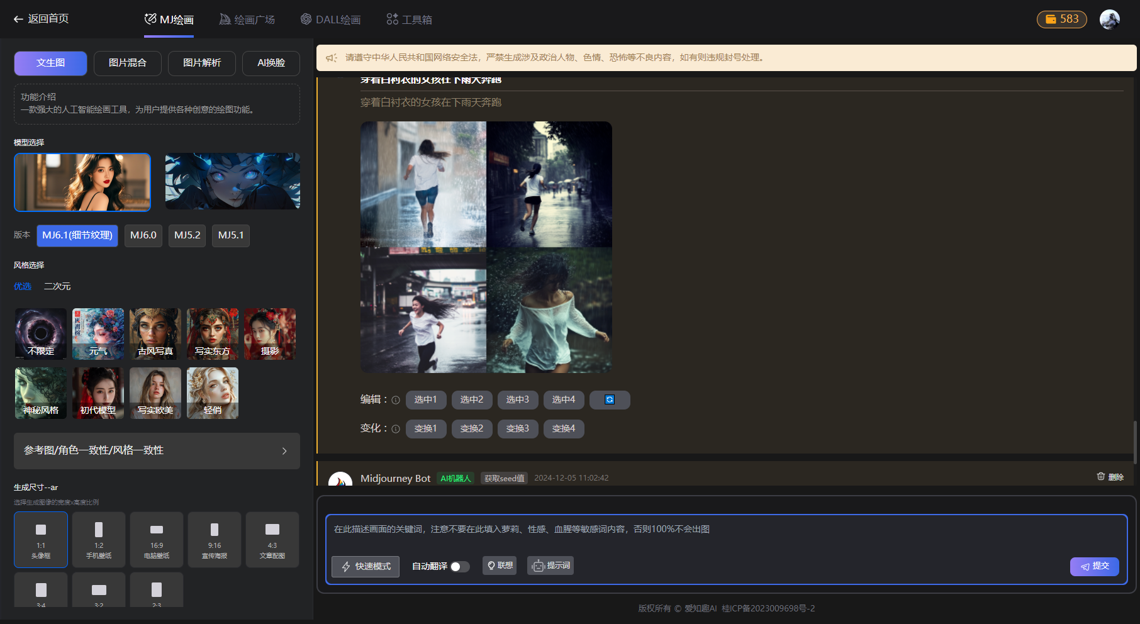Select version MJ5.2
The image size is (1140, 624).
tap(187, 235)
